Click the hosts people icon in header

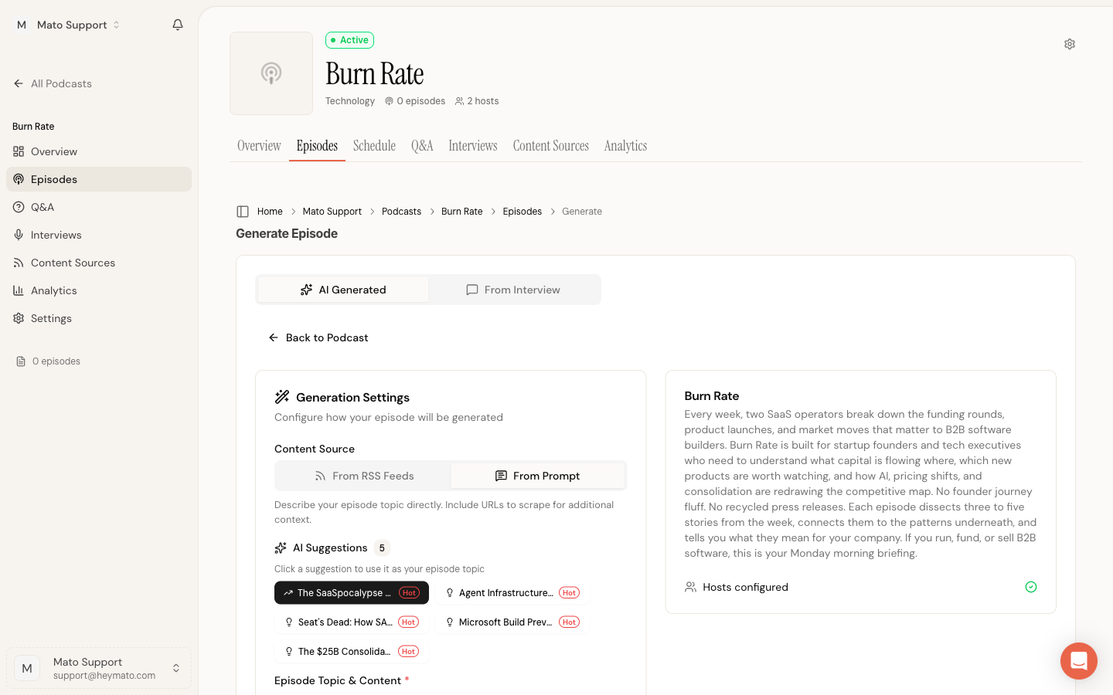coord(460,101)
